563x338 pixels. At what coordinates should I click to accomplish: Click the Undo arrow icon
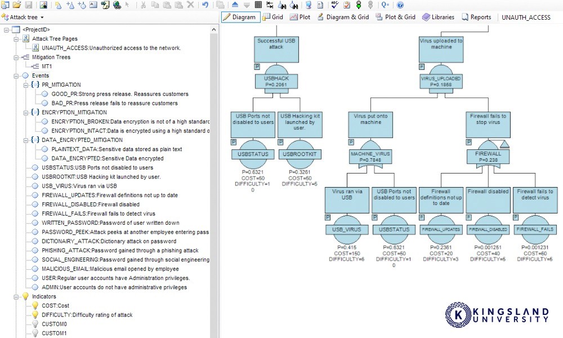pos(205,5)
